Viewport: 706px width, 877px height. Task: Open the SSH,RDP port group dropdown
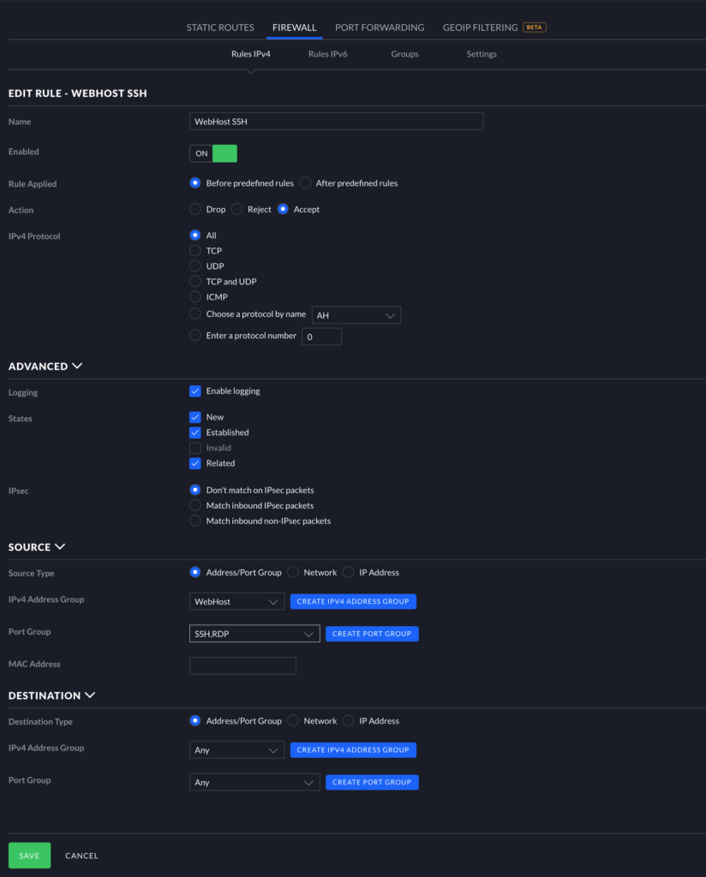[x=254, y=635]
